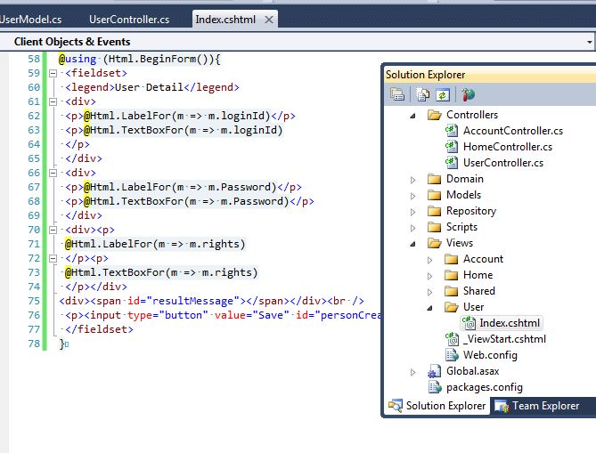Select Web.config under Views
Viewport: 596px width, 453px height.
pos(490,355)
